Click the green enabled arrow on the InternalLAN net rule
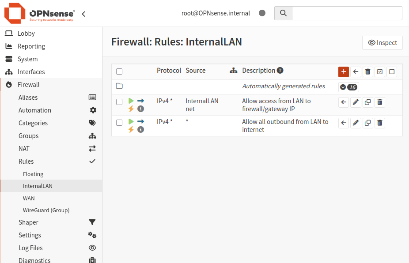The image size is (409, 263). pyautogui.click(x=131, y=101)
